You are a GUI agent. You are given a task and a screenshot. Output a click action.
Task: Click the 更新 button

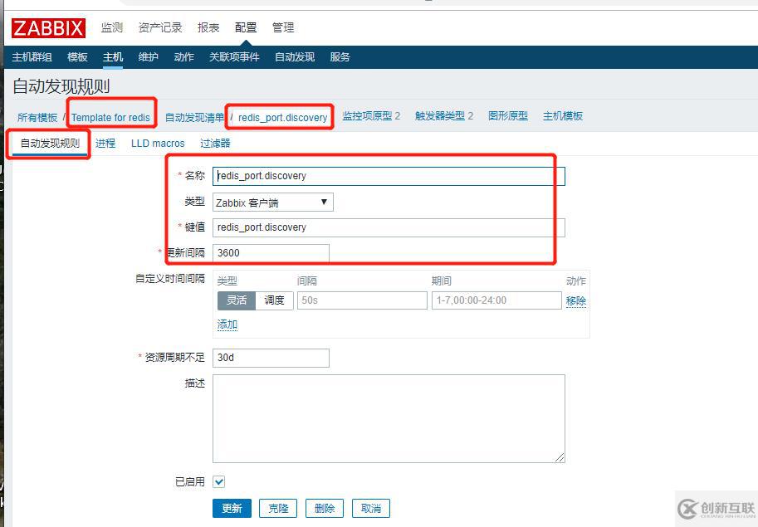(232, 508)
